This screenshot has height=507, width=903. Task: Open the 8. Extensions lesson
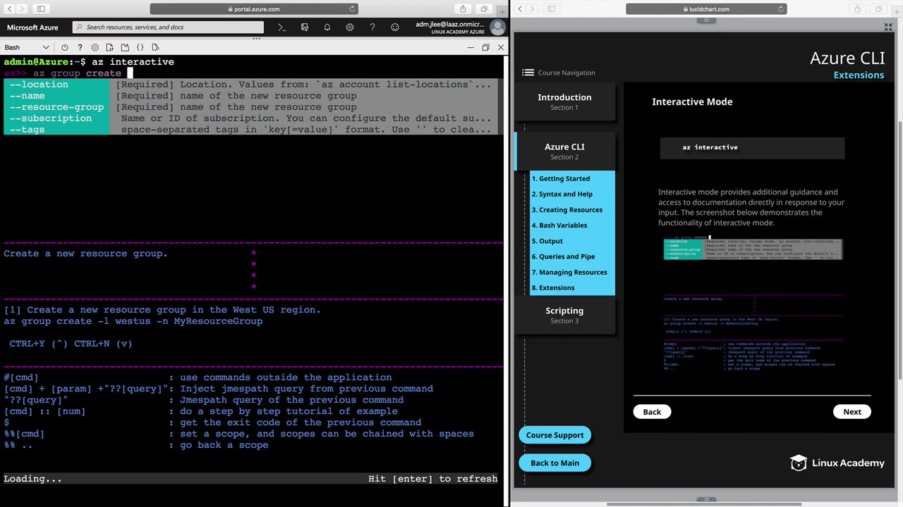(553, 287)
